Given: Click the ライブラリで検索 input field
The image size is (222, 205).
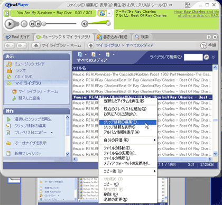Looking at the screenshot, I should pyautogui.click(x=193, y=57).
